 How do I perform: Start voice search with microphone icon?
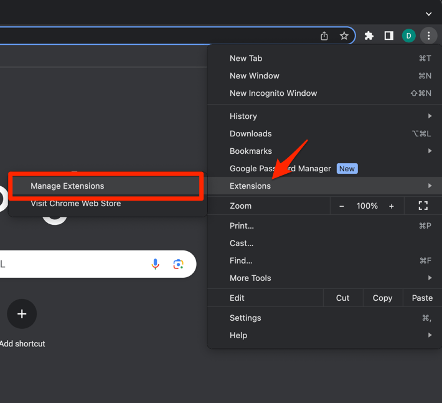coord(155,264)
